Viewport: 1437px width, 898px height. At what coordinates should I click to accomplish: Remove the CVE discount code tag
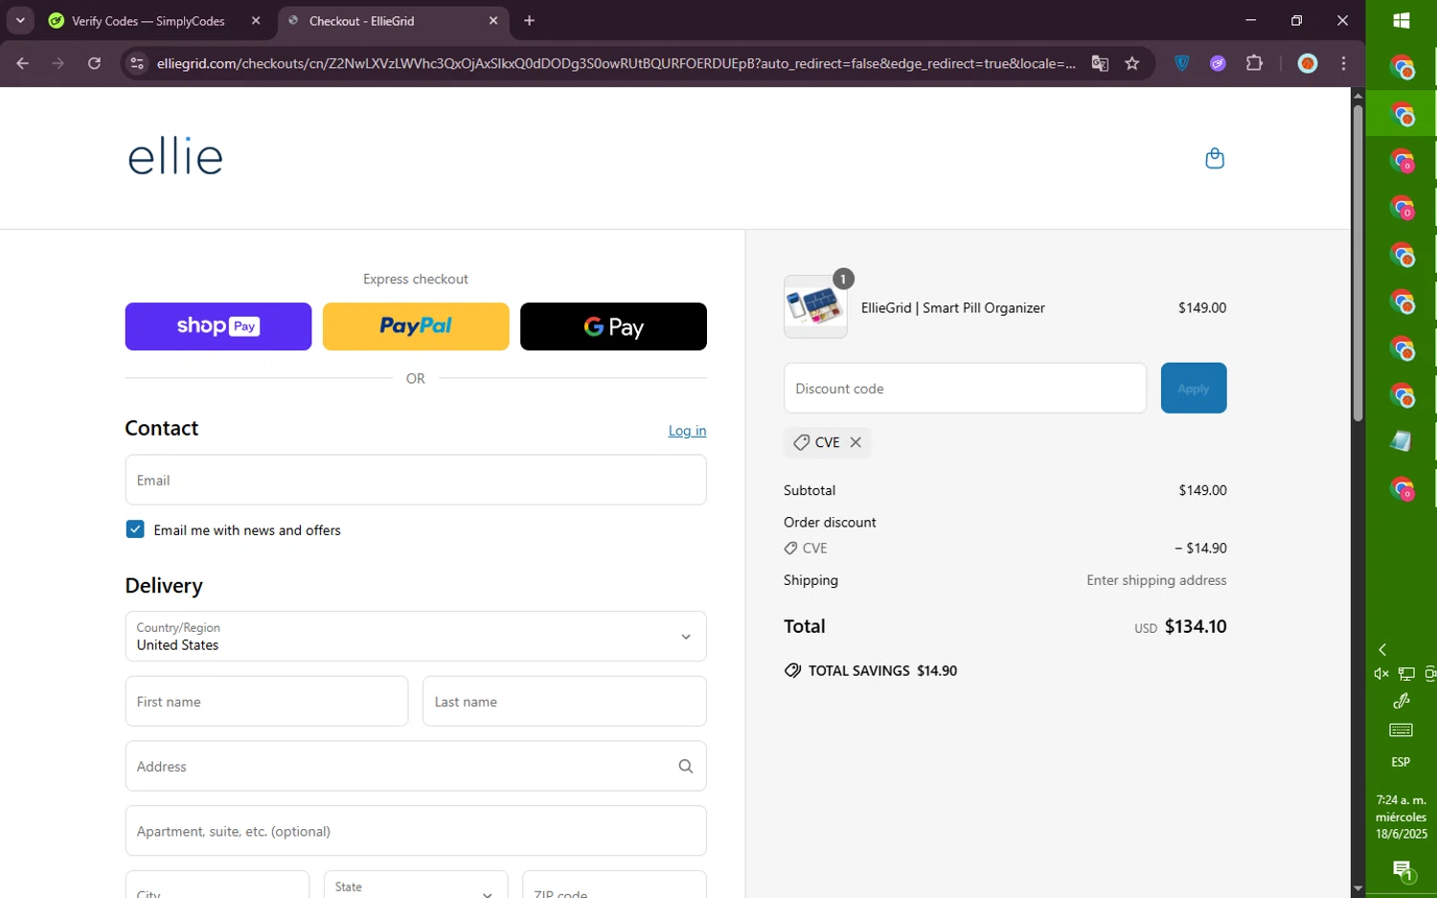click(855, 442)
